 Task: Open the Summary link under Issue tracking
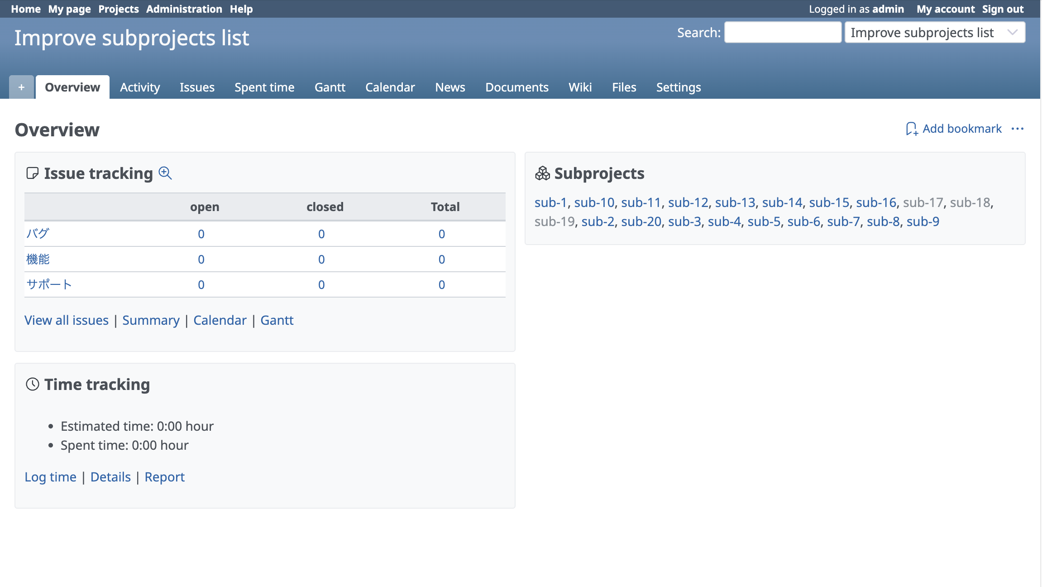151,320
